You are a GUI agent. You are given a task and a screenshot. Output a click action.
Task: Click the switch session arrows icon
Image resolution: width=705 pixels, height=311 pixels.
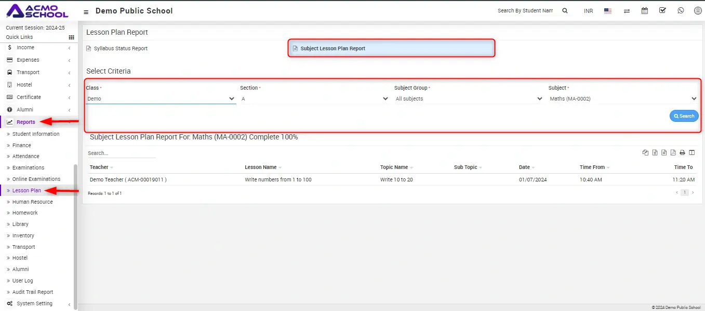click(627, 11)
